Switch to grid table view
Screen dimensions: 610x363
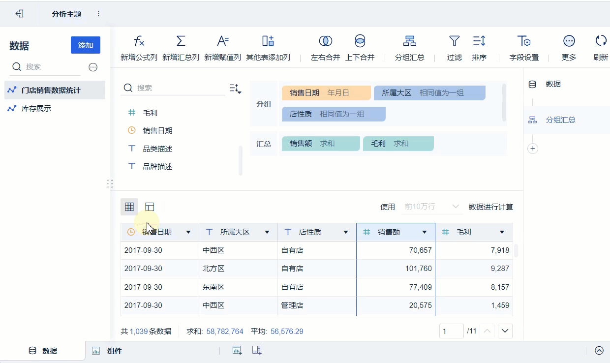(x=129, y=207)
